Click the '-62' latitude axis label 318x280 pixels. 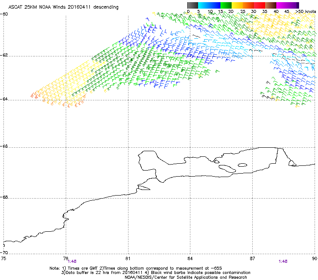pyautogui.click(x=4, y=55)
